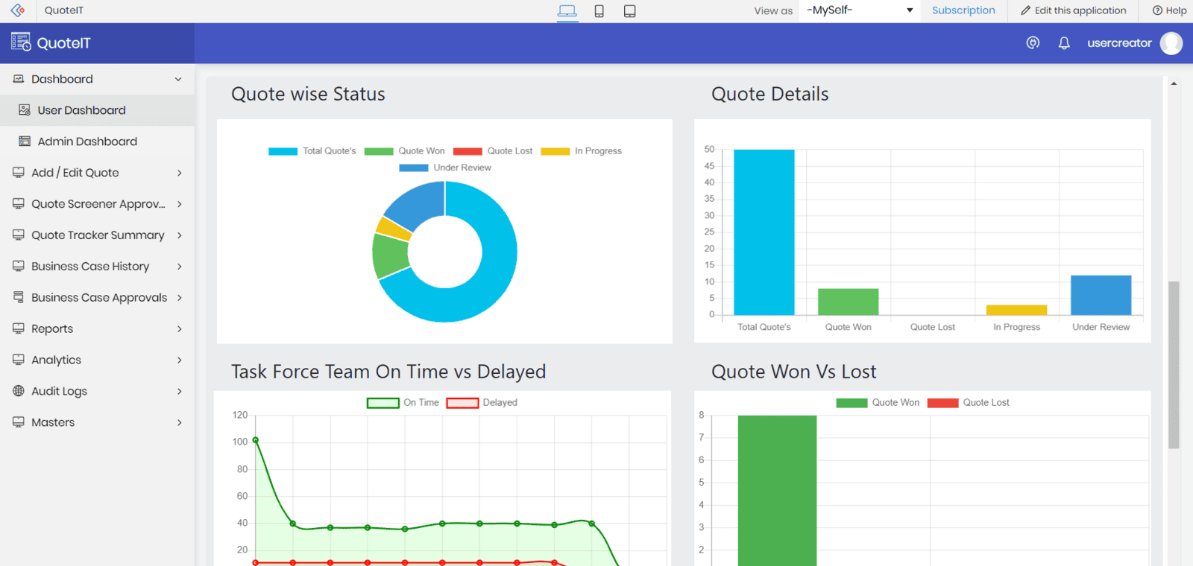
Task: Click the usercreator profile avatar
Action: [1171, 43]
